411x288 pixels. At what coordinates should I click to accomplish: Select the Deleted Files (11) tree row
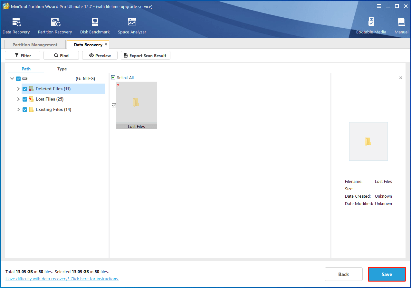click(63, 89)
